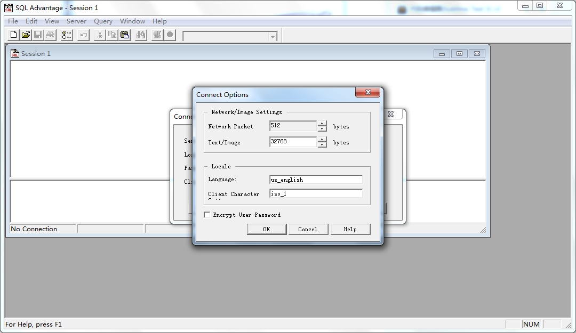576x333 pixels.
Task: Increase Network Packet size with up arrow
Action: (322, 124)
